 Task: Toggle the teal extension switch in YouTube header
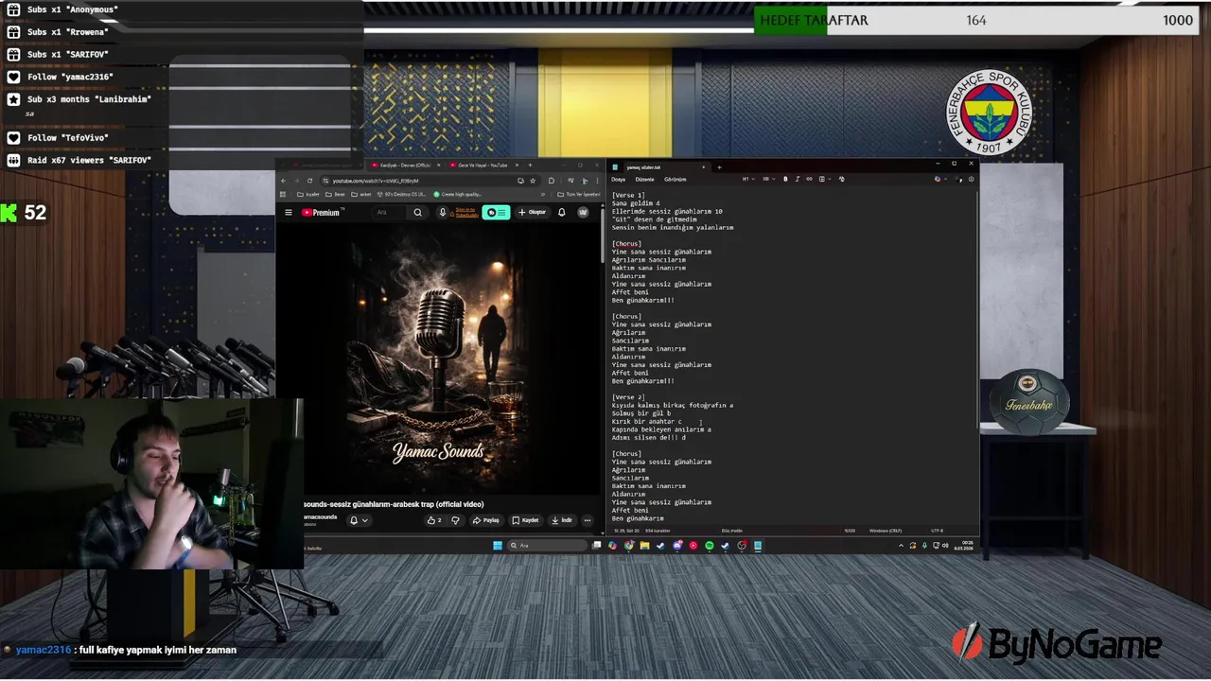point(497,213)
